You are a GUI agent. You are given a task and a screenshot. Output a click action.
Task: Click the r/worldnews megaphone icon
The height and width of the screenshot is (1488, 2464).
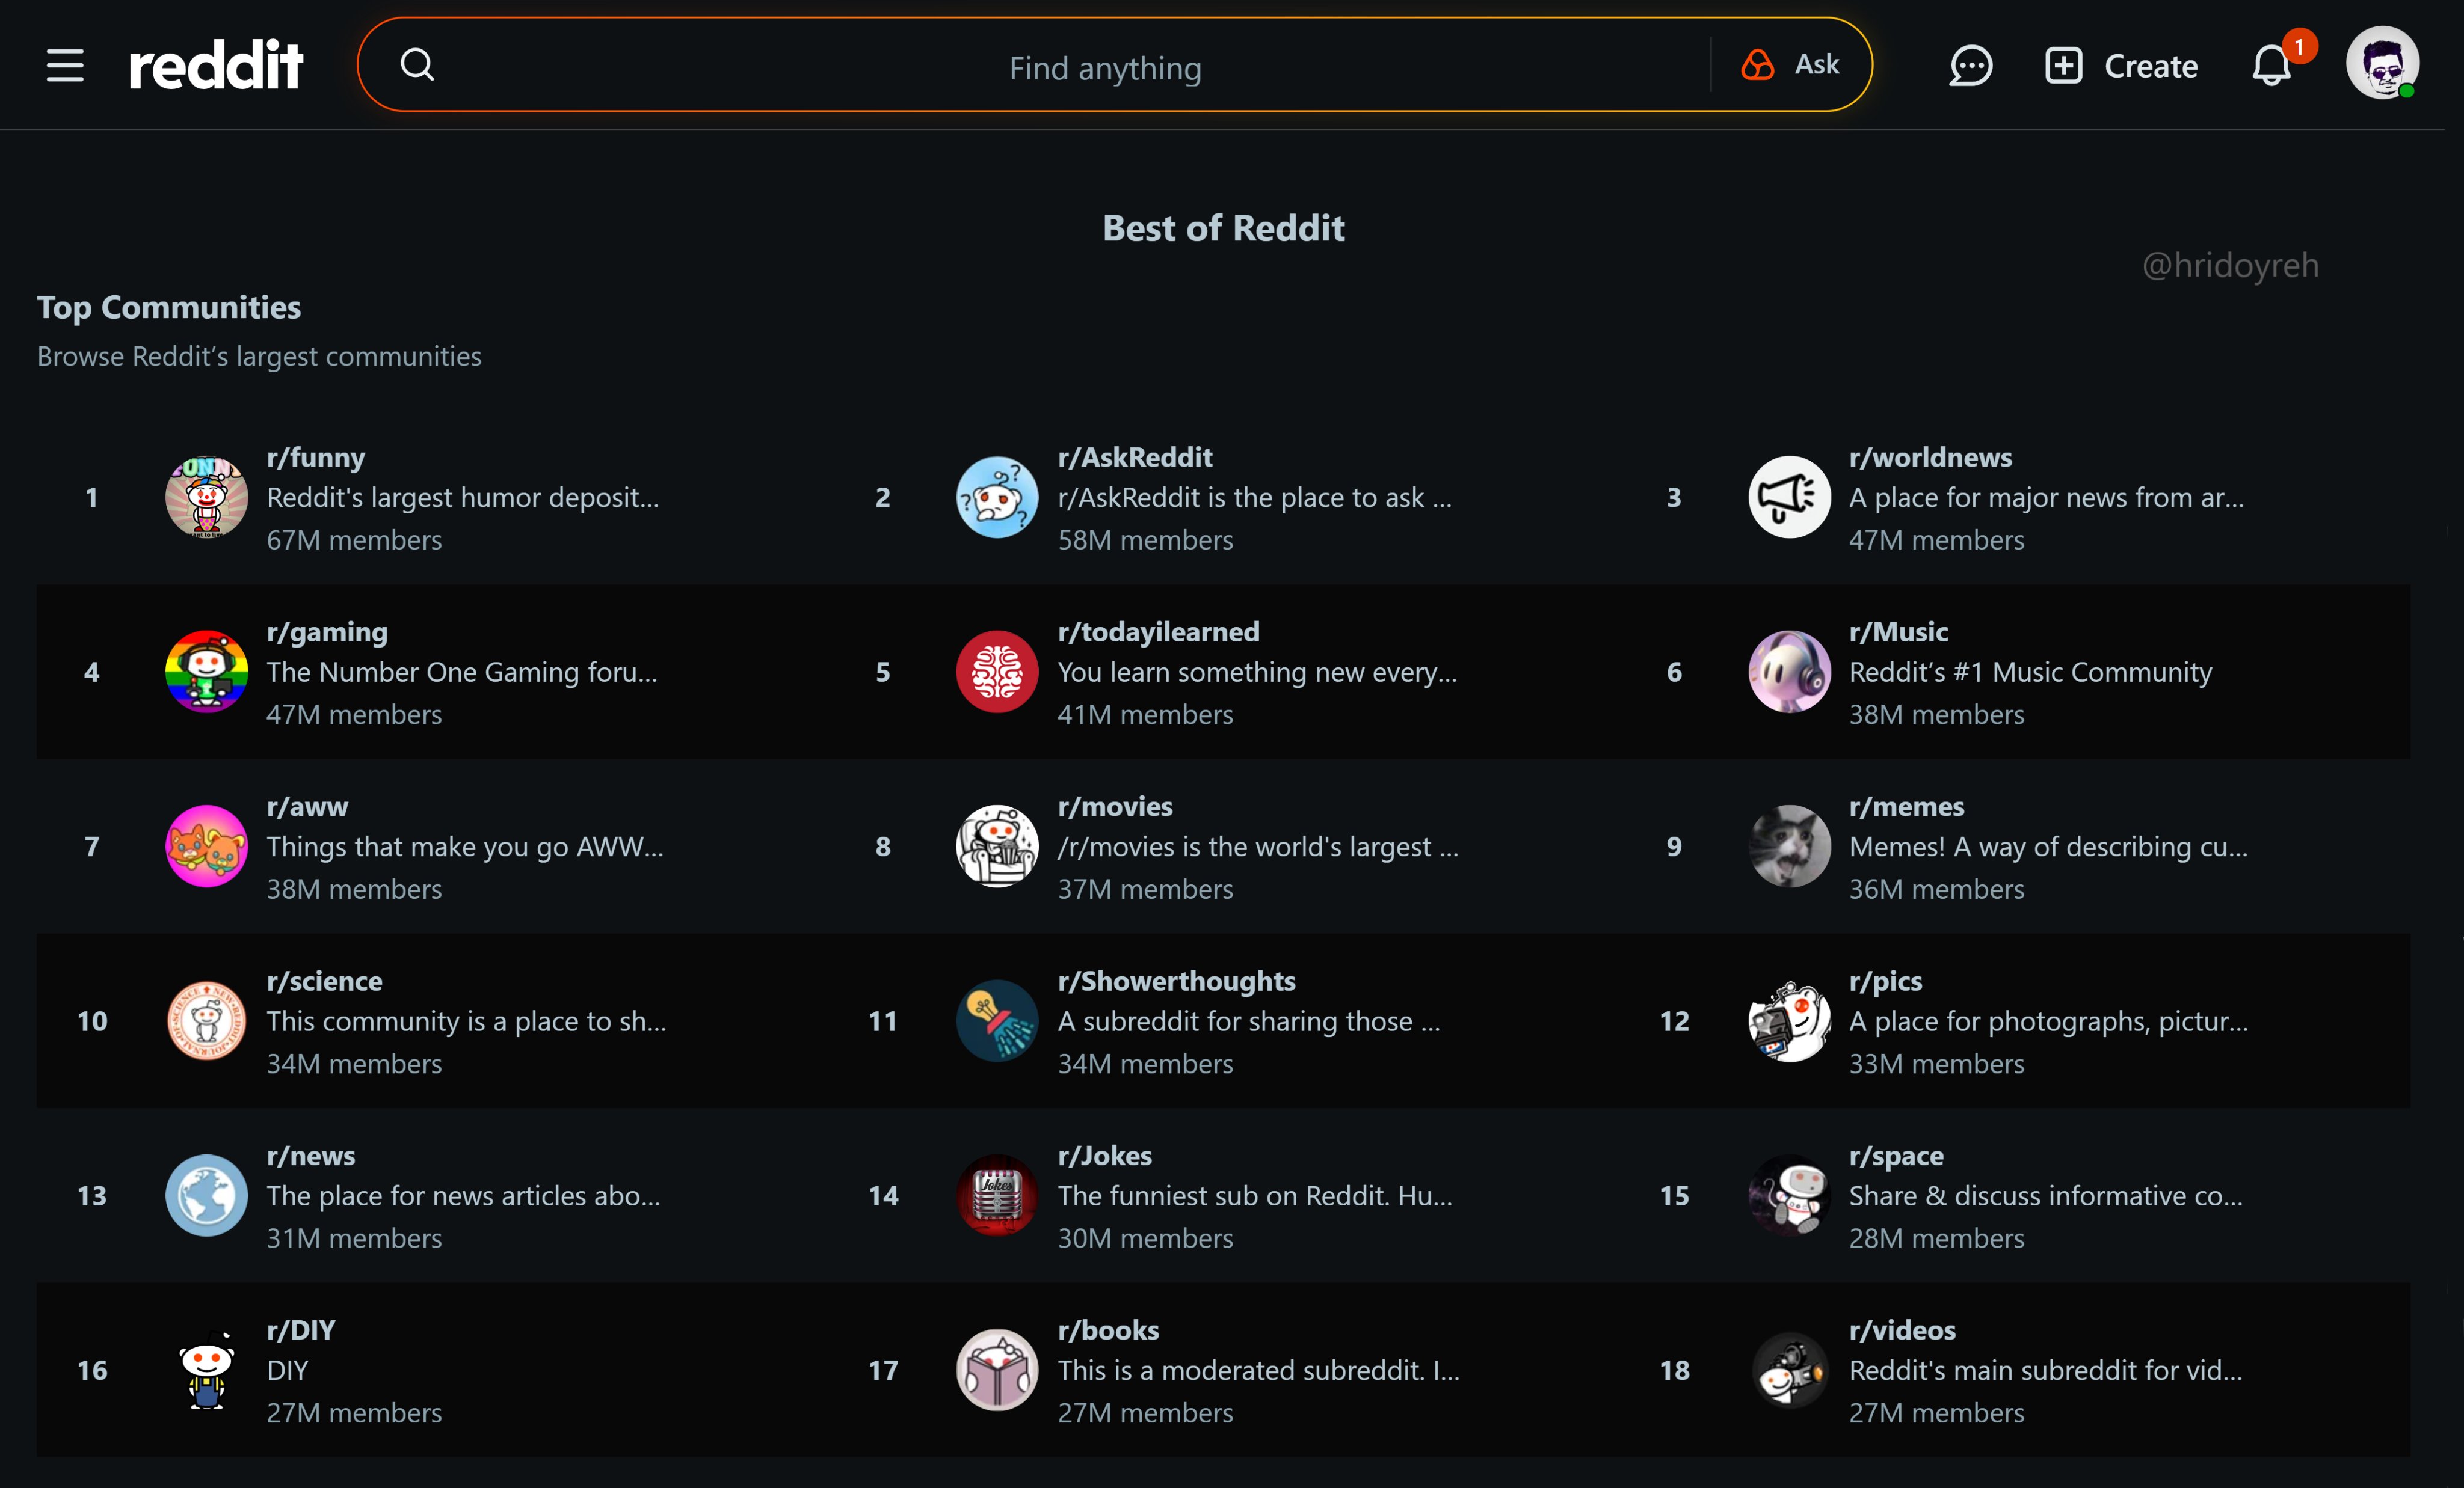(x=1789, y=497)
